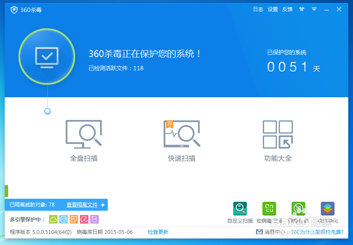The image size is (353, 245).
Task: Click 病毒库日期 2015-05-06 text
Action: tap(105, 232)
